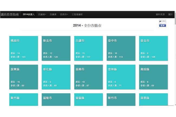Click 參選人數：113 text in 臺中市 card

click(x=115, y=57)
